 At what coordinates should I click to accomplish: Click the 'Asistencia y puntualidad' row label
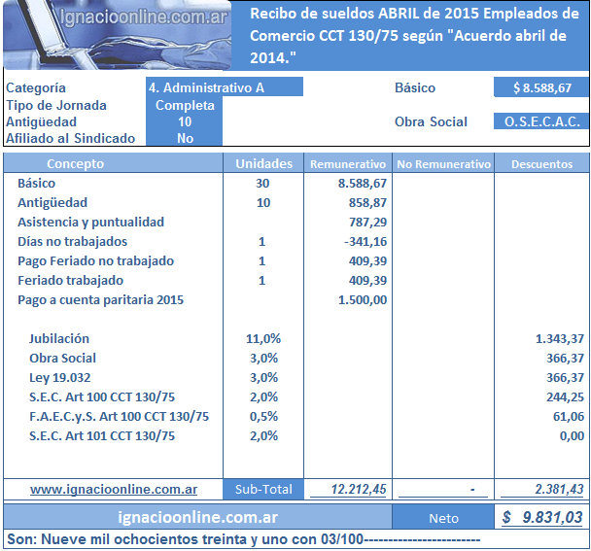click(x=90, y=222)
